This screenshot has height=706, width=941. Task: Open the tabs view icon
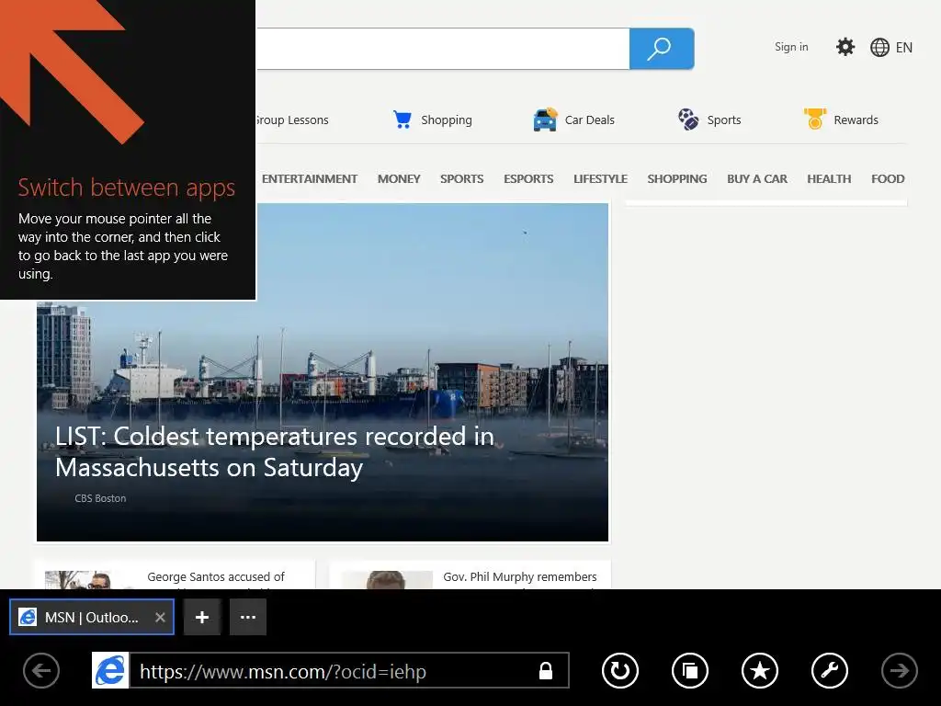[690, 670]
